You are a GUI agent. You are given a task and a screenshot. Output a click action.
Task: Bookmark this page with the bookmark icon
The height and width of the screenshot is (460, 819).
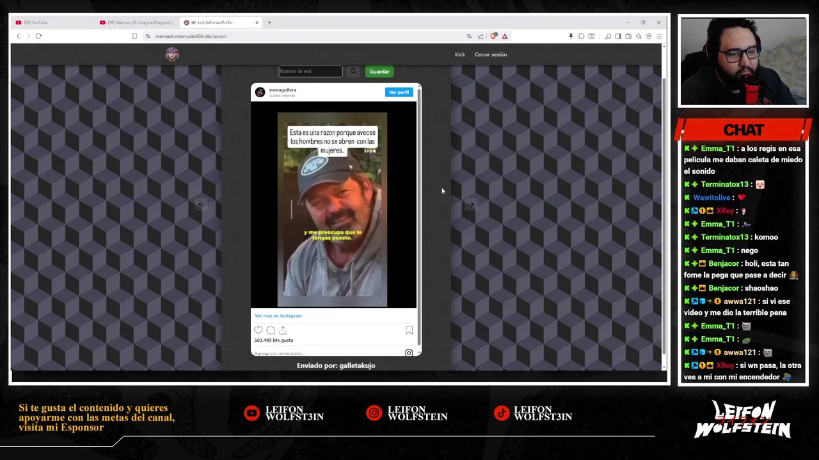(134, 36)
